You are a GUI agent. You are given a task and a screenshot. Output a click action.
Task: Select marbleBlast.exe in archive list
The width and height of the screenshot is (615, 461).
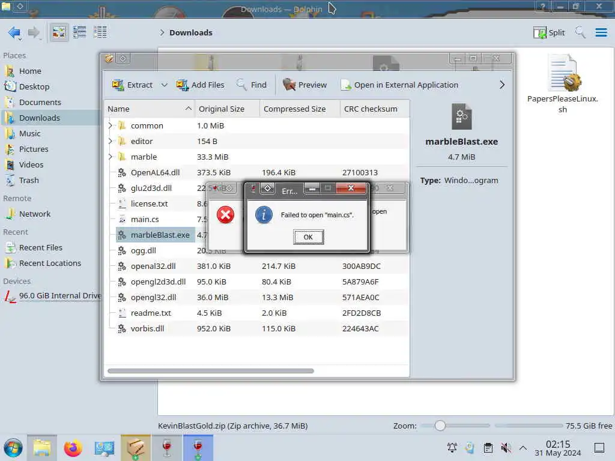pos(156,235)
